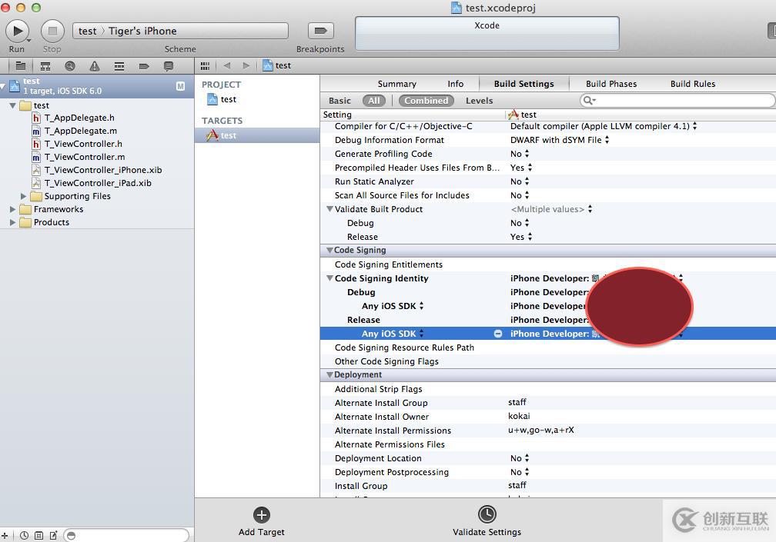Open related files grid icon in jump bar
Viewport: 776px width, 542px height.
pos(205,65)
